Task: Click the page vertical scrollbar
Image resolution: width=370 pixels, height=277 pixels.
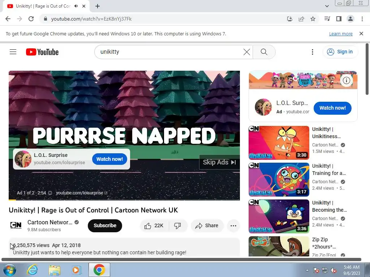Action: pyautogui.click(x=367, y=69)
